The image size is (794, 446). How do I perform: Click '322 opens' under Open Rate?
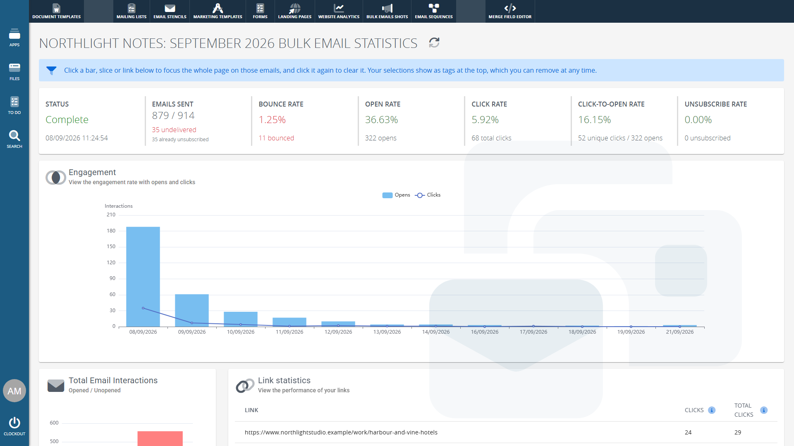pos(380,138)
